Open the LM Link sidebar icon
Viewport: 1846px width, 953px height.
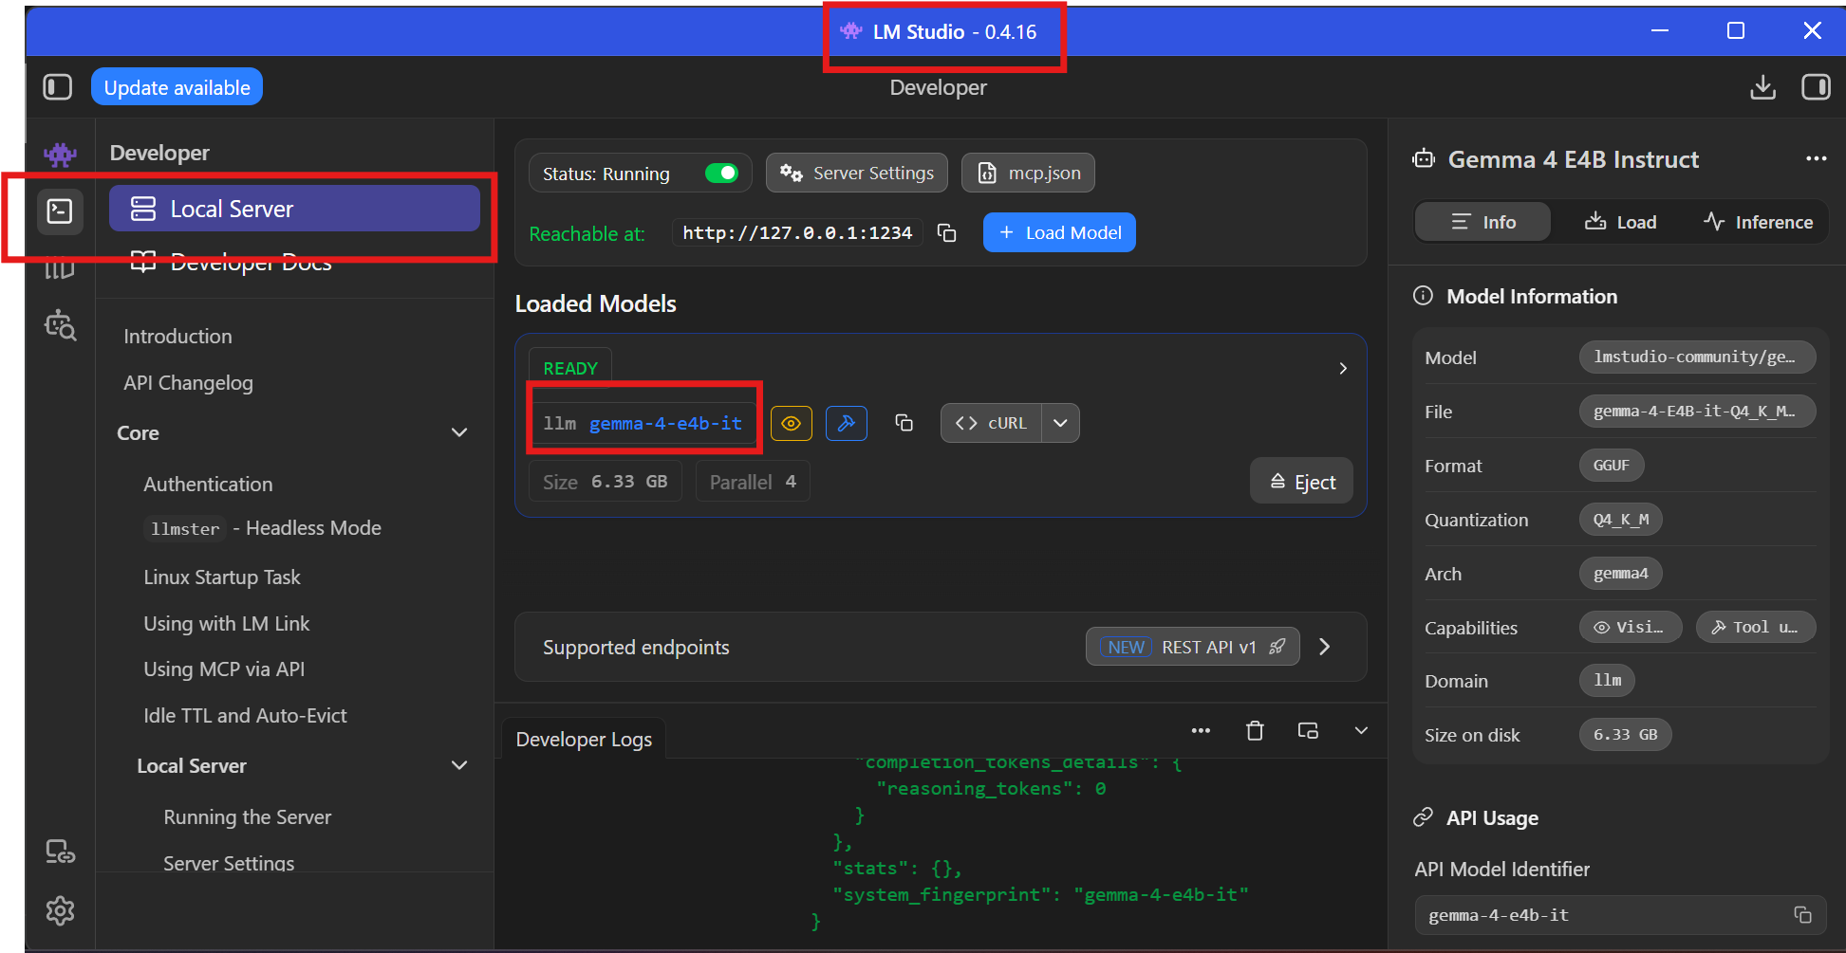pyautogui.click(x=60, y=852)
